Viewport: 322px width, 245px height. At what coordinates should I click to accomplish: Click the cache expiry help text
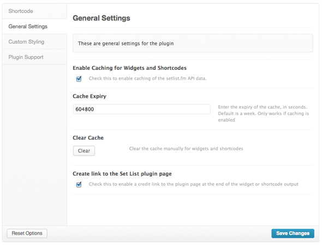(264, 113)
